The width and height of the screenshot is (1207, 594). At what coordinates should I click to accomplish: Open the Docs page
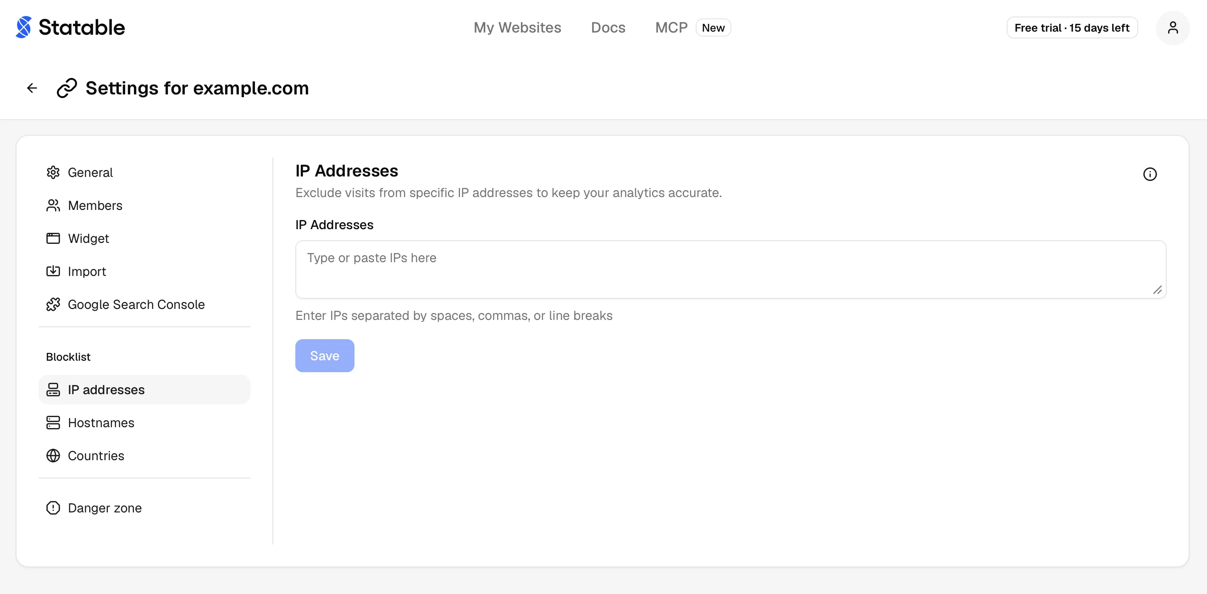point(608,27)
